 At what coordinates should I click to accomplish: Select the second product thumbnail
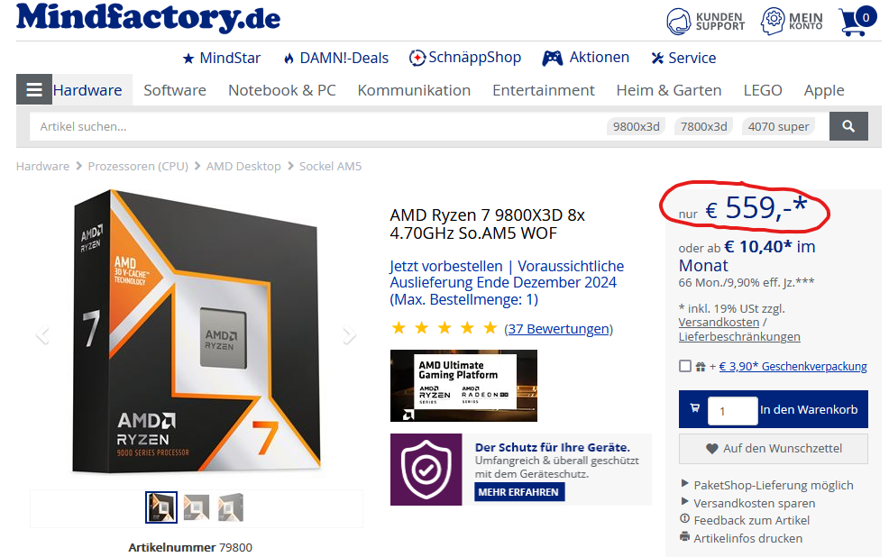197,507
